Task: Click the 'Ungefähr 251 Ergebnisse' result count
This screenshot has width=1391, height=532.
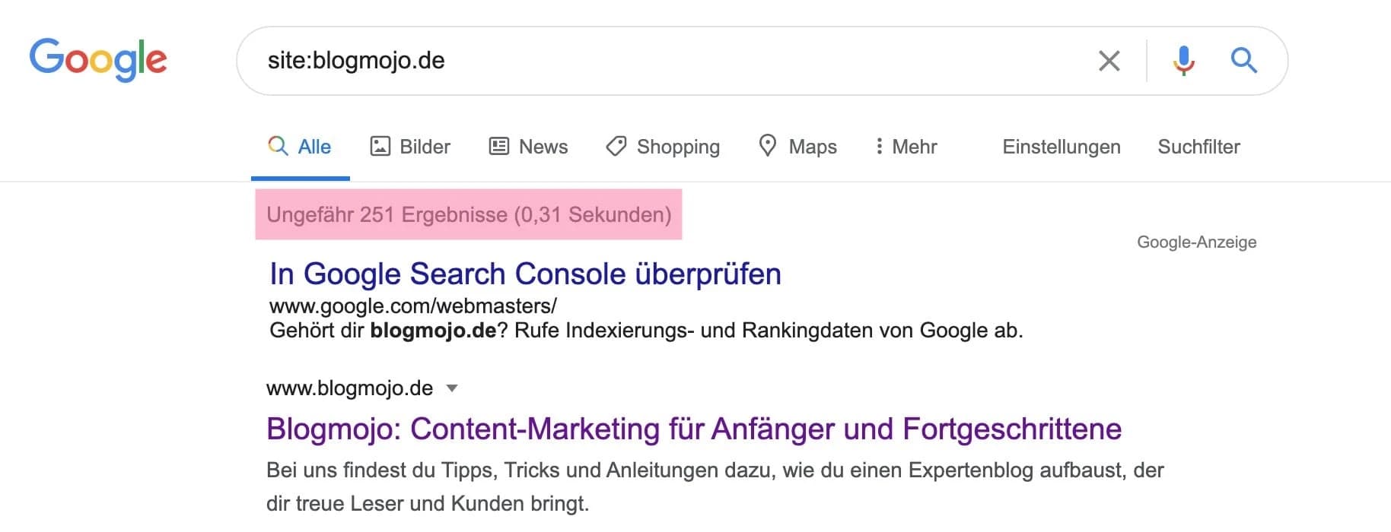Action: click(469, 215)
